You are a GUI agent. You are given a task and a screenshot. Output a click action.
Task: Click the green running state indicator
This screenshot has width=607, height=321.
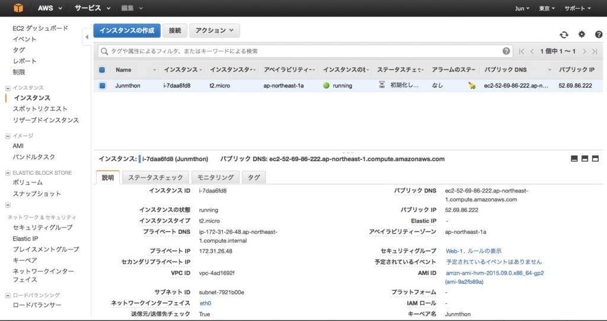pyautogui.click(x=327, y=85)
